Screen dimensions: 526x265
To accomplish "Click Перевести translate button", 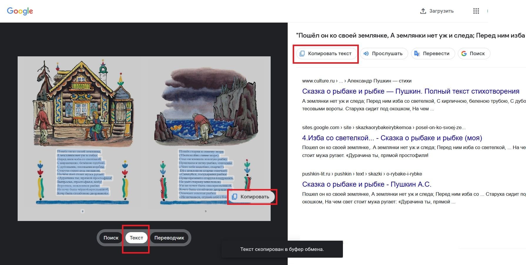I will (433, 53).
